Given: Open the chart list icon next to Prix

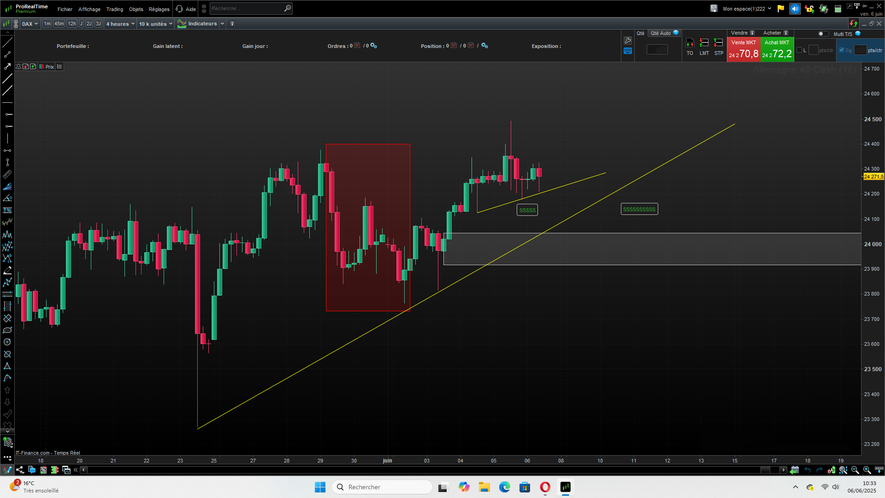Looking at the screenshot, I should click(x=59, y=67).
